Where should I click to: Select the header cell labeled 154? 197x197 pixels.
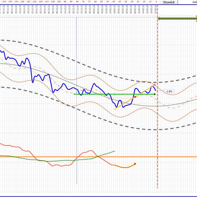point(4,2)
